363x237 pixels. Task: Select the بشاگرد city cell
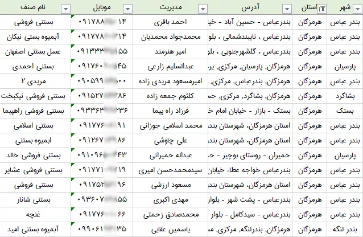[345, 96]
